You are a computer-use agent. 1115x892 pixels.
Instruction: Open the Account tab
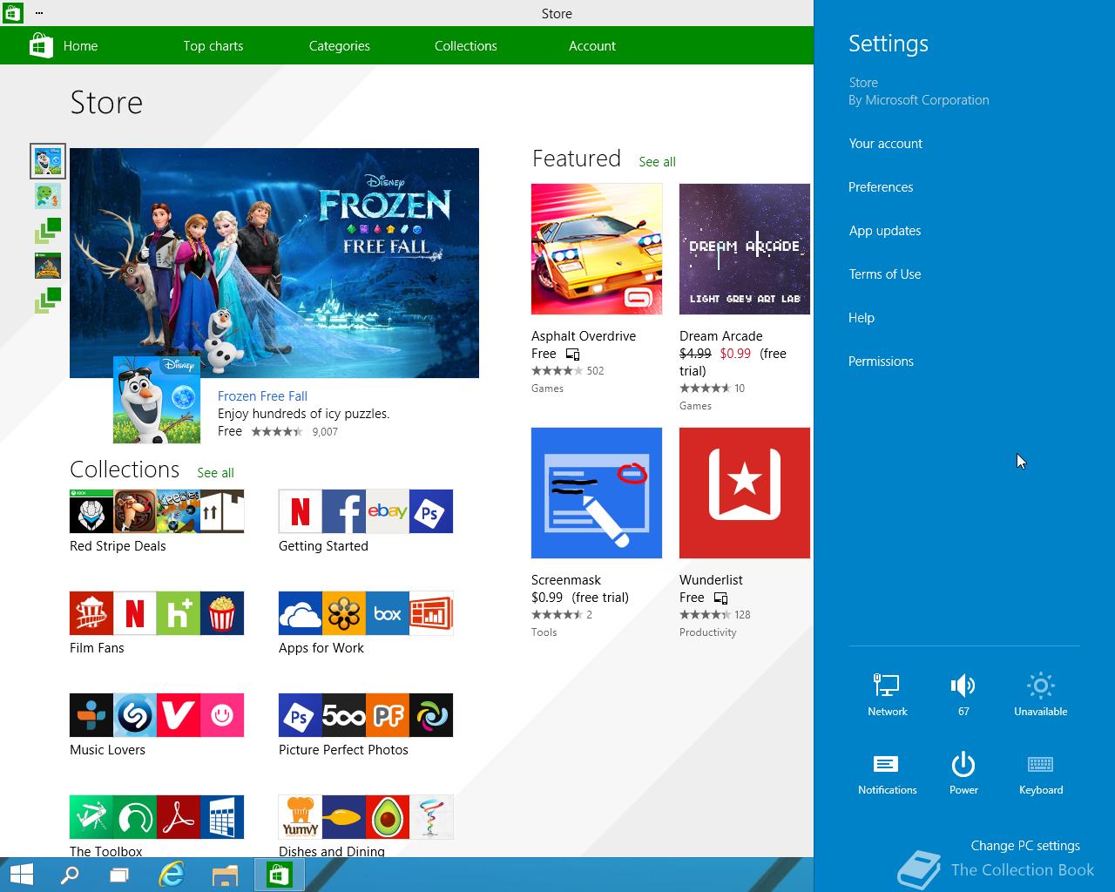tap(592, 46)
